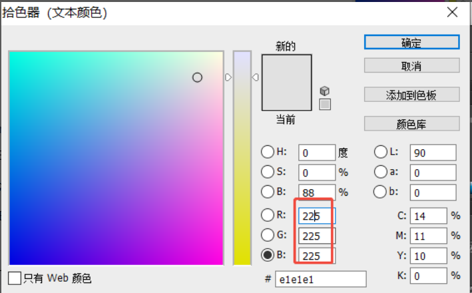Click the S percent input field

[317, 172]
